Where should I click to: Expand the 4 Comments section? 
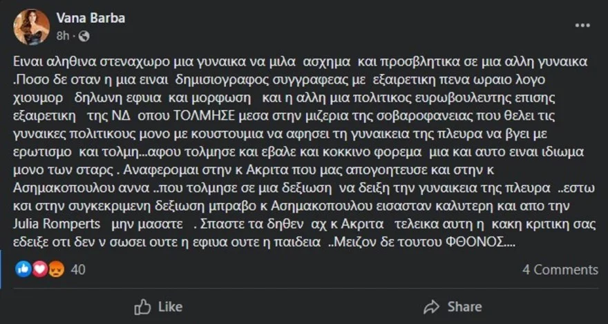[x=560, y=269]
